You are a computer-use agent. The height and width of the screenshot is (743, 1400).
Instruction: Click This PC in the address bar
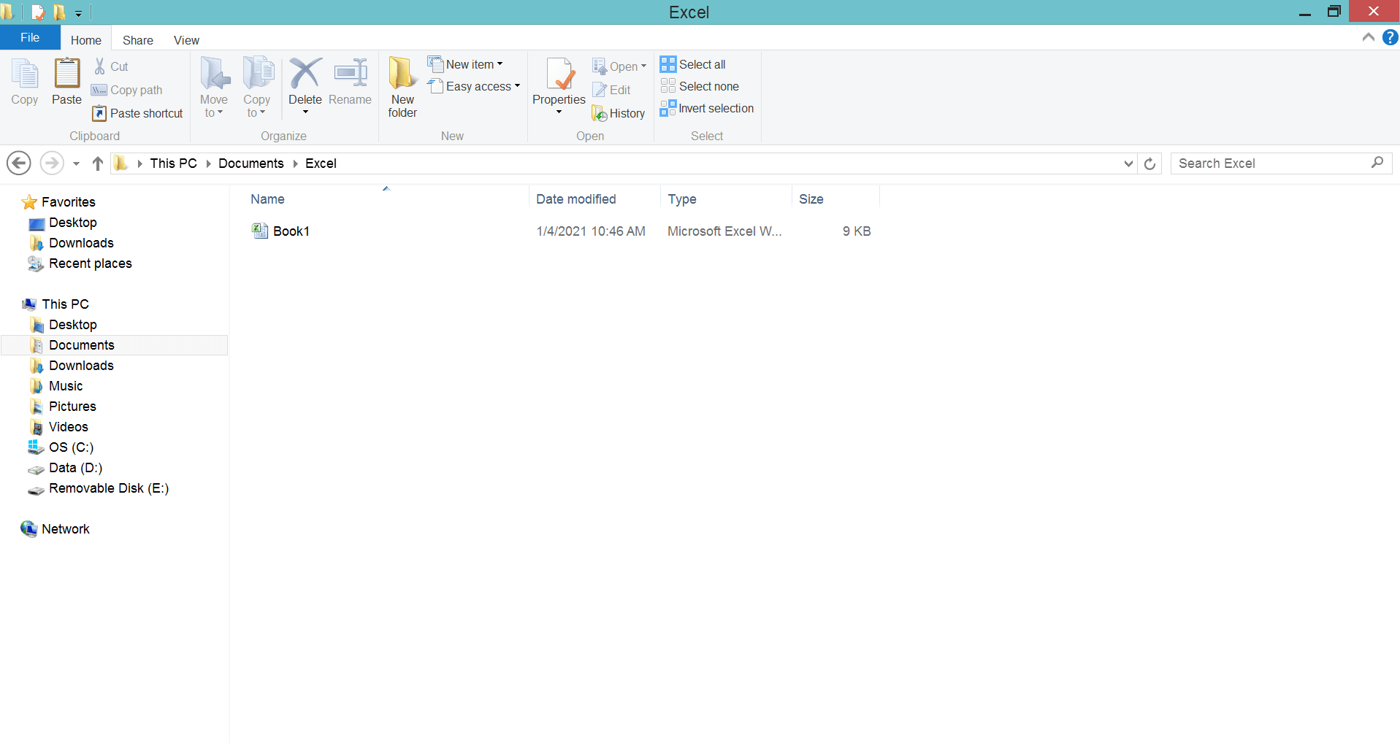(x=174, y=163)
